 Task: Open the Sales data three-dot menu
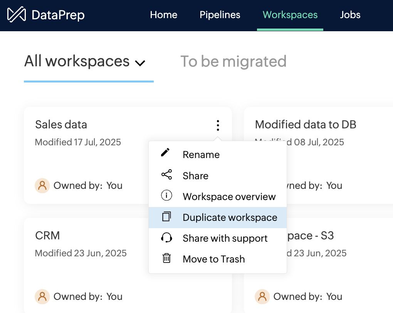[218, 125]
